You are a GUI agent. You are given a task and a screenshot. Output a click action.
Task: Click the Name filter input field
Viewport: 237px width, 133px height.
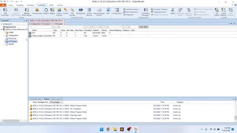(42, 27)
